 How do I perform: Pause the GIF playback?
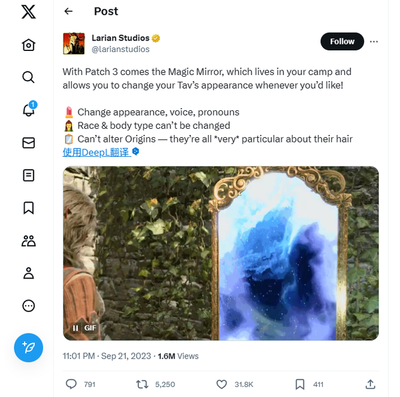point(75,328)
